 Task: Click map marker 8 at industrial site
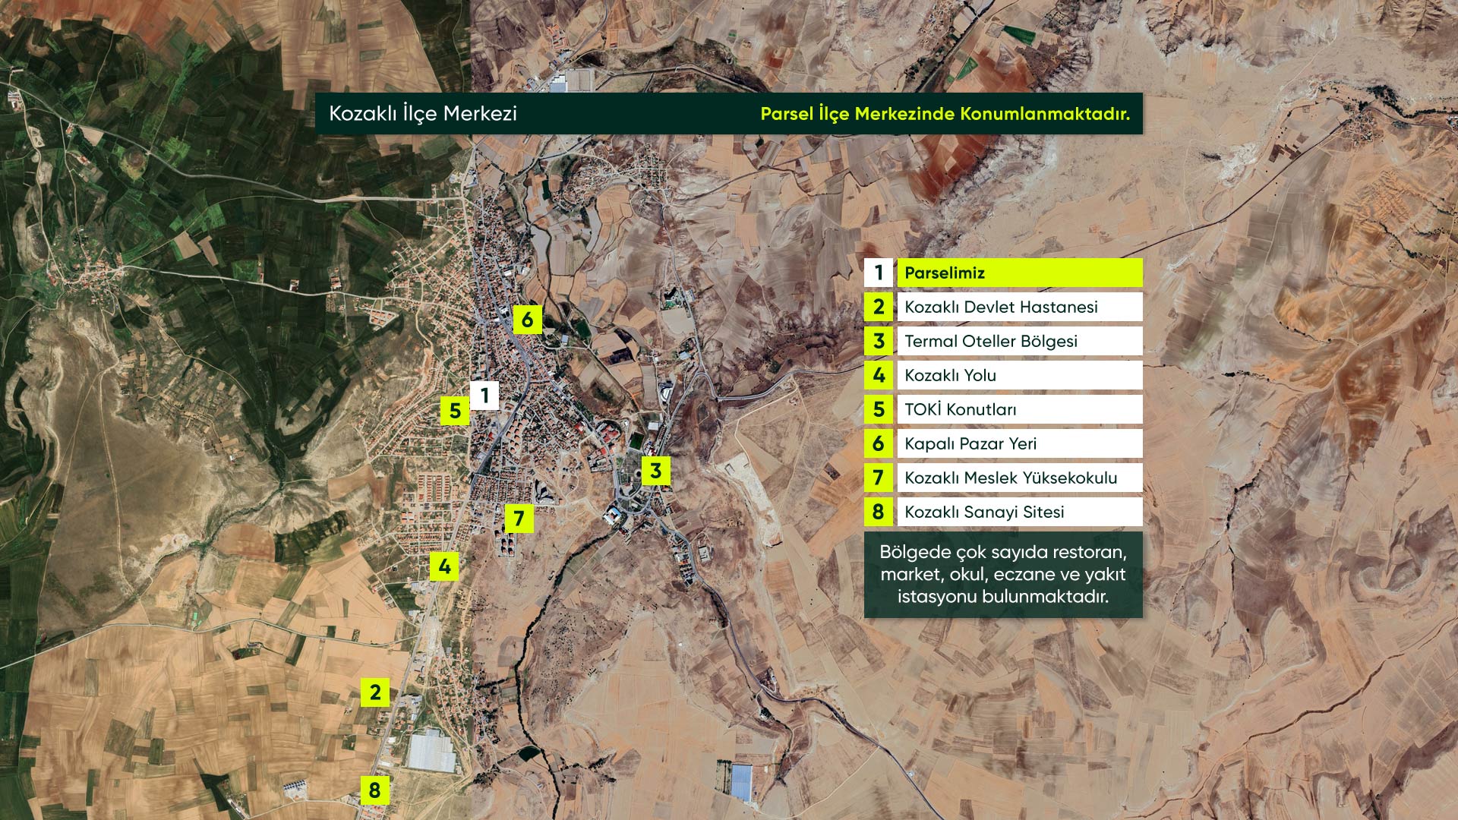point(374,790)
